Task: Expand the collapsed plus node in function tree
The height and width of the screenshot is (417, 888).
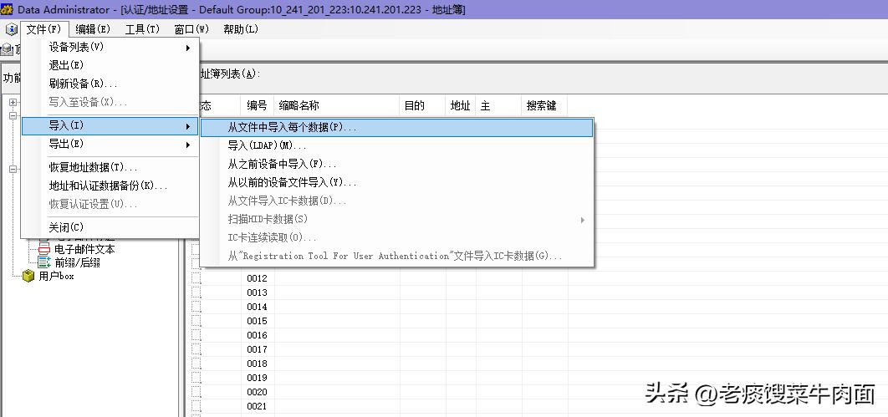Action: point(13,103)
